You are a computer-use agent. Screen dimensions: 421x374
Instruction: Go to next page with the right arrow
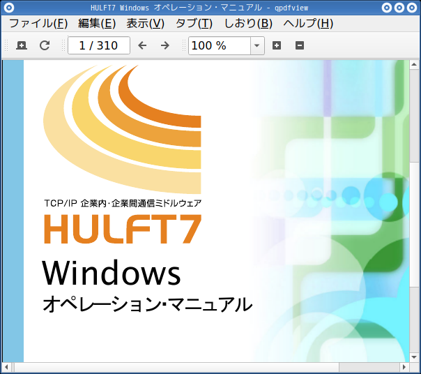[165, 45]
